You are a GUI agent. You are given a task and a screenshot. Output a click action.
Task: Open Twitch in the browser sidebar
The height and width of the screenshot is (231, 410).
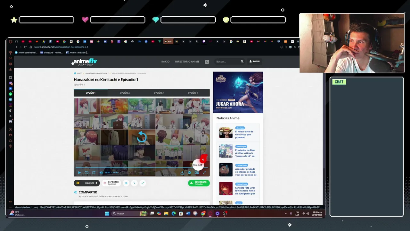tap(11, 83)
